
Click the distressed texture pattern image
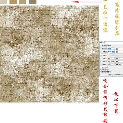[49, 54]
